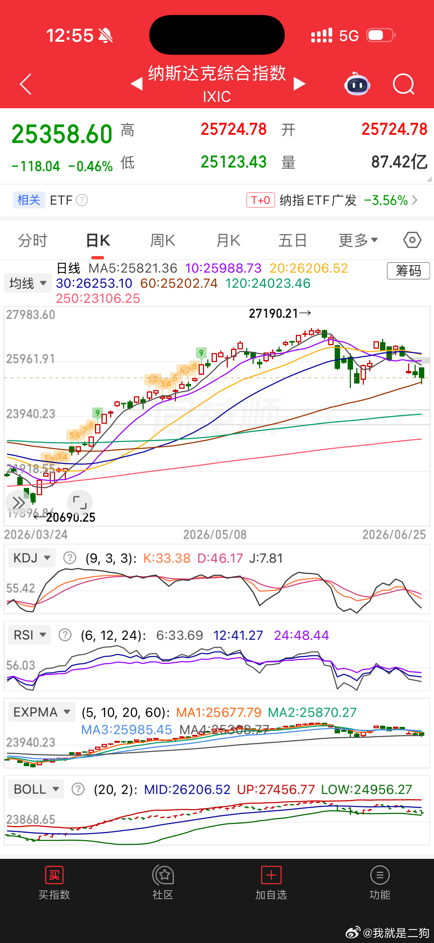434x943 pixels.
Task: Open chart settings hexagon icon
Action: pyautogui.click(x=412, y=240)
